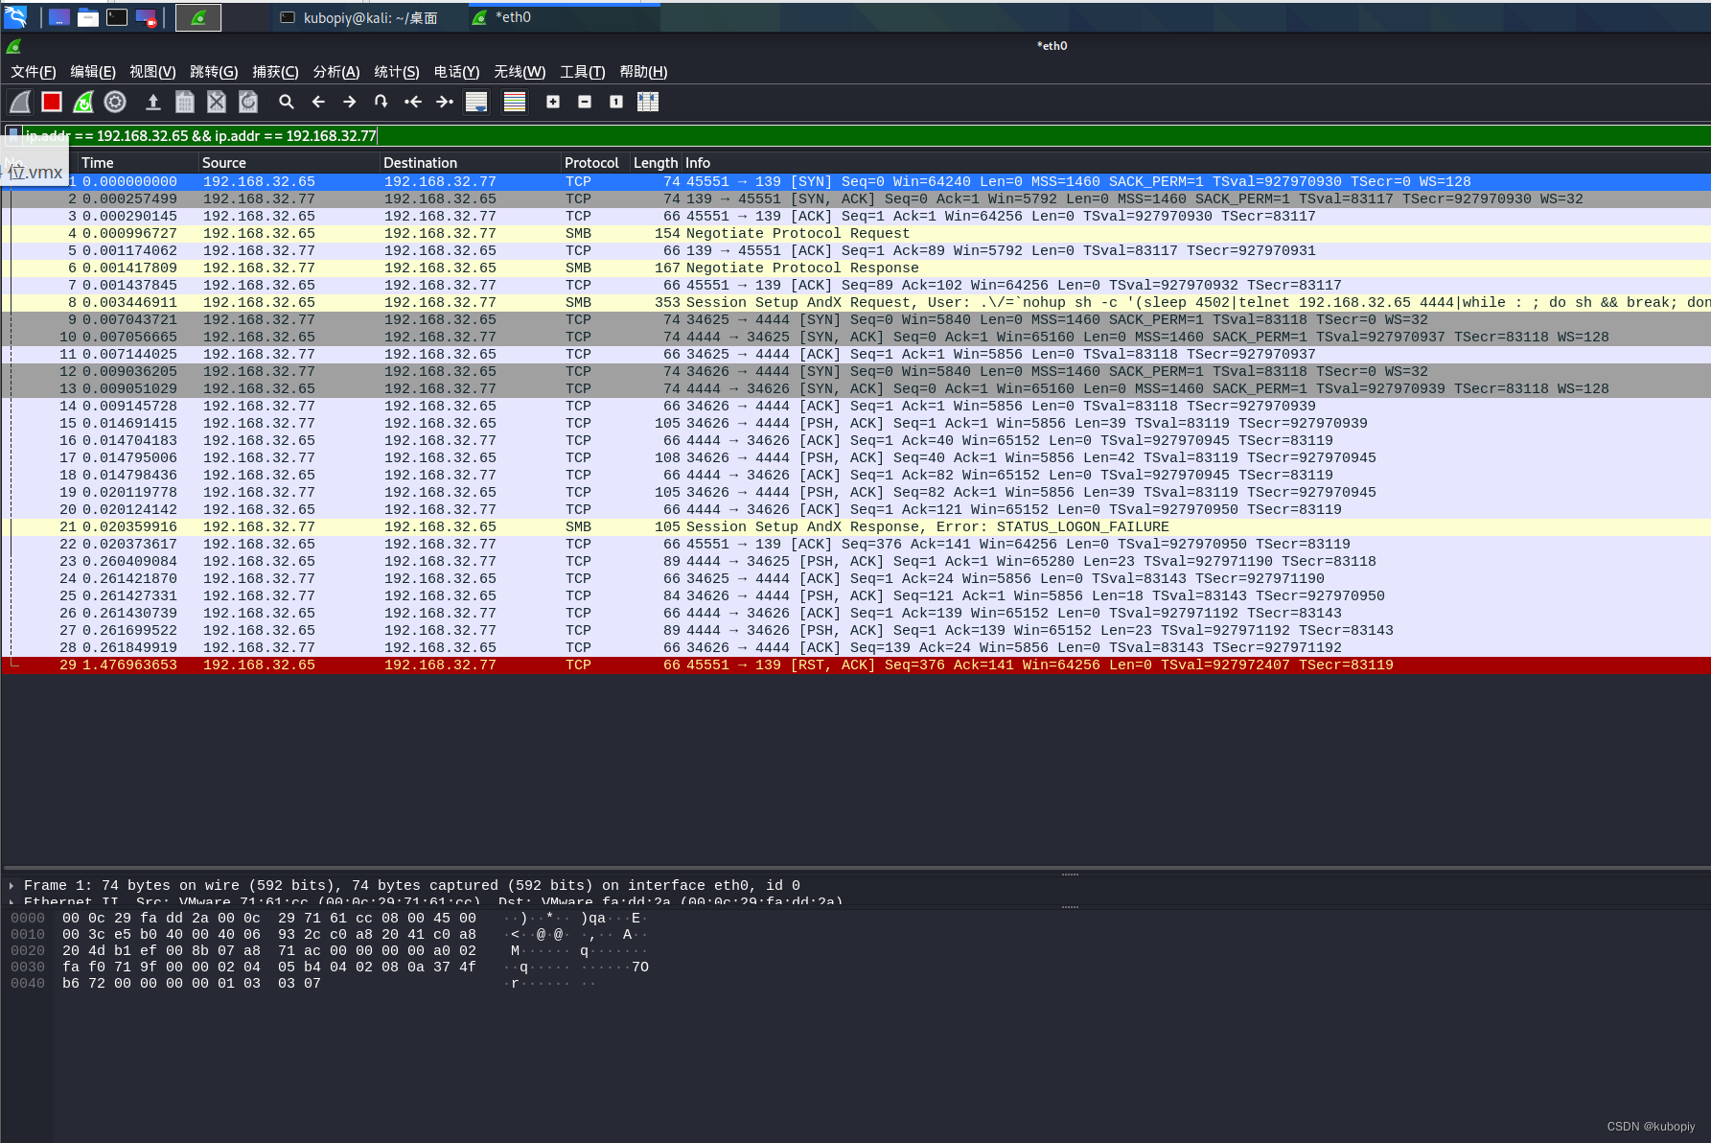Select packet 25 PSH, ACK Len=18
Viewport: 1711px width, 1143px height.
point(855,595)
